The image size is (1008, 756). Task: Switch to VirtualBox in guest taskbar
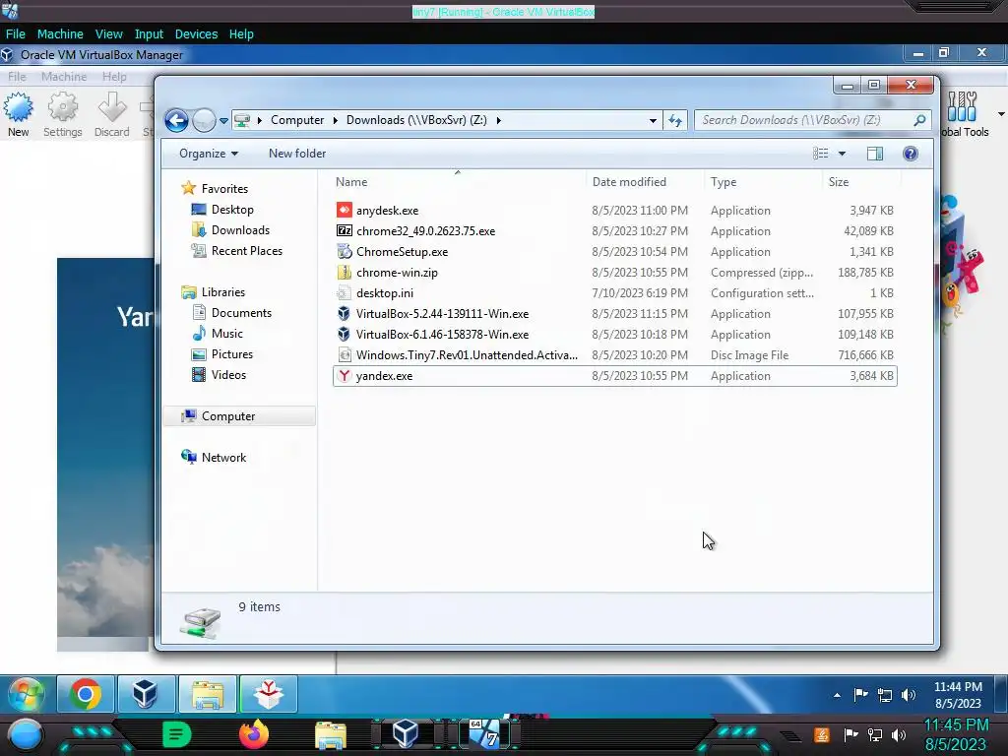pos(146,694)
